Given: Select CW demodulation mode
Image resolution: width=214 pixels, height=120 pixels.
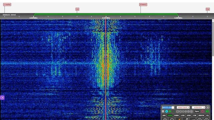Looking at the screenshot, I should 195,115.
